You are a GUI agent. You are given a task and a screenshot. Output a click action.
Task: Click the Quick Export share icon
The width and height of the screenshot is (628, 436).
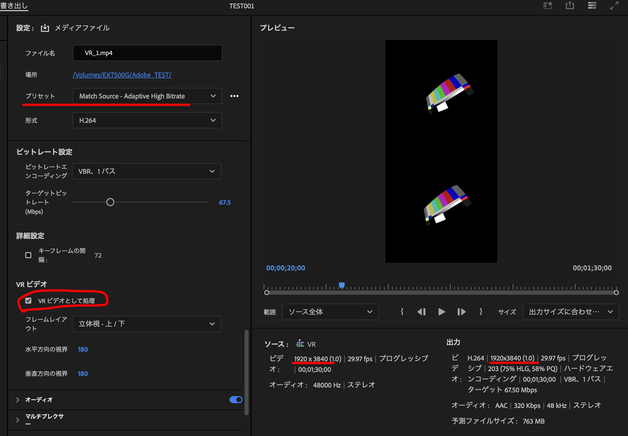[x=570, y=6]
